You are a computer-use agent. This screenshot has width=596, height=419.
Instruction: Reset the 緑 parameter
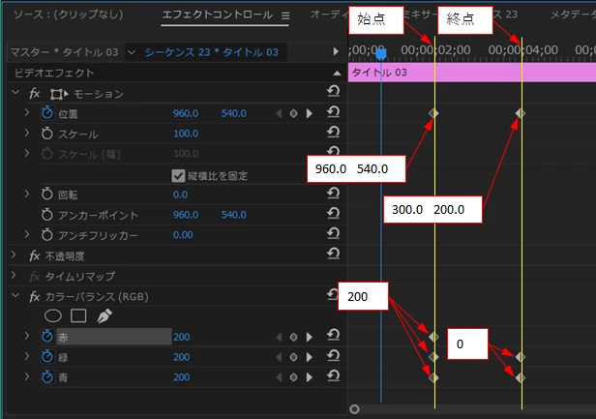333,355
